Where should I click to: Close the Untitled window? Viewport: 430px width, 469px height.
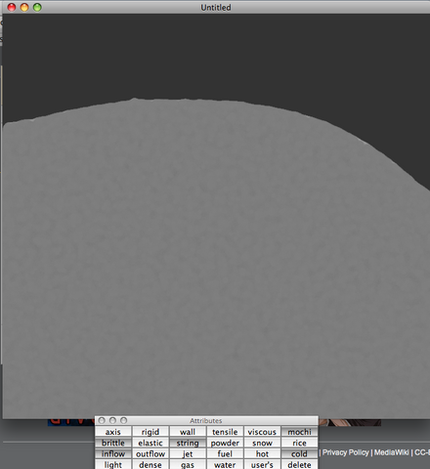[x=12, y=7]
